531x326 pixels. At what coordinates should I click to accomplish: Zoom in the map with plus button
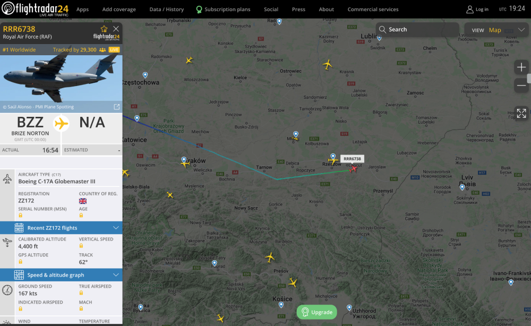pyautogui.click(x=521, y=67)
